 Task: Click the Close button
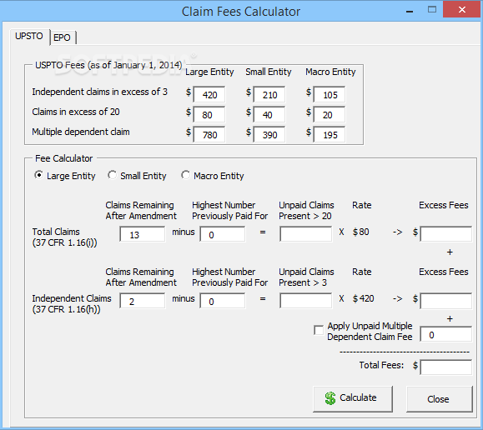[x=440, y=398]
